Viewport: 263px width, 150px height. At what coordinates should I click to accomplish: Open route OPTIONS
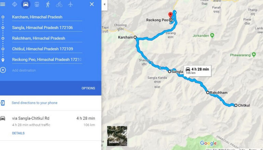pos(88,88)
